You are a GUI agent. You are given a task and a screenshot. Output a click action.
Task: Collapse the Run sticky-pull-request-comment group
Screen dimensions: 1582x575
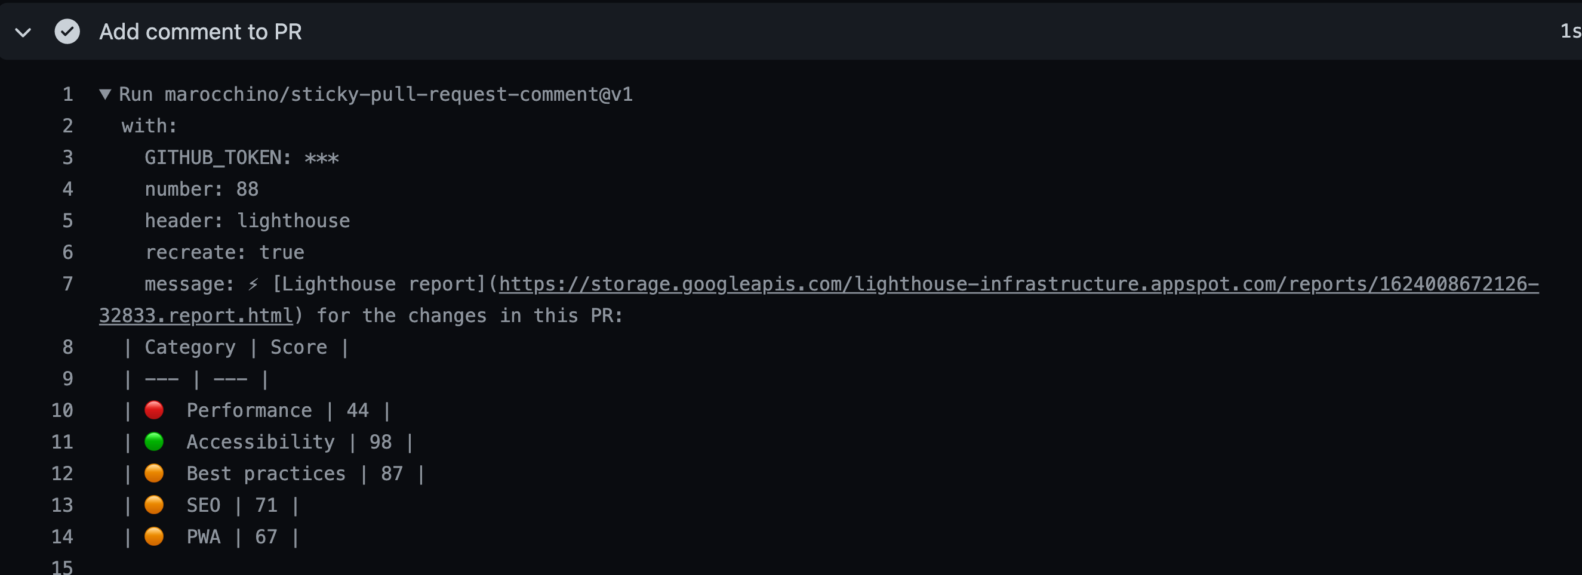point(104,94)
